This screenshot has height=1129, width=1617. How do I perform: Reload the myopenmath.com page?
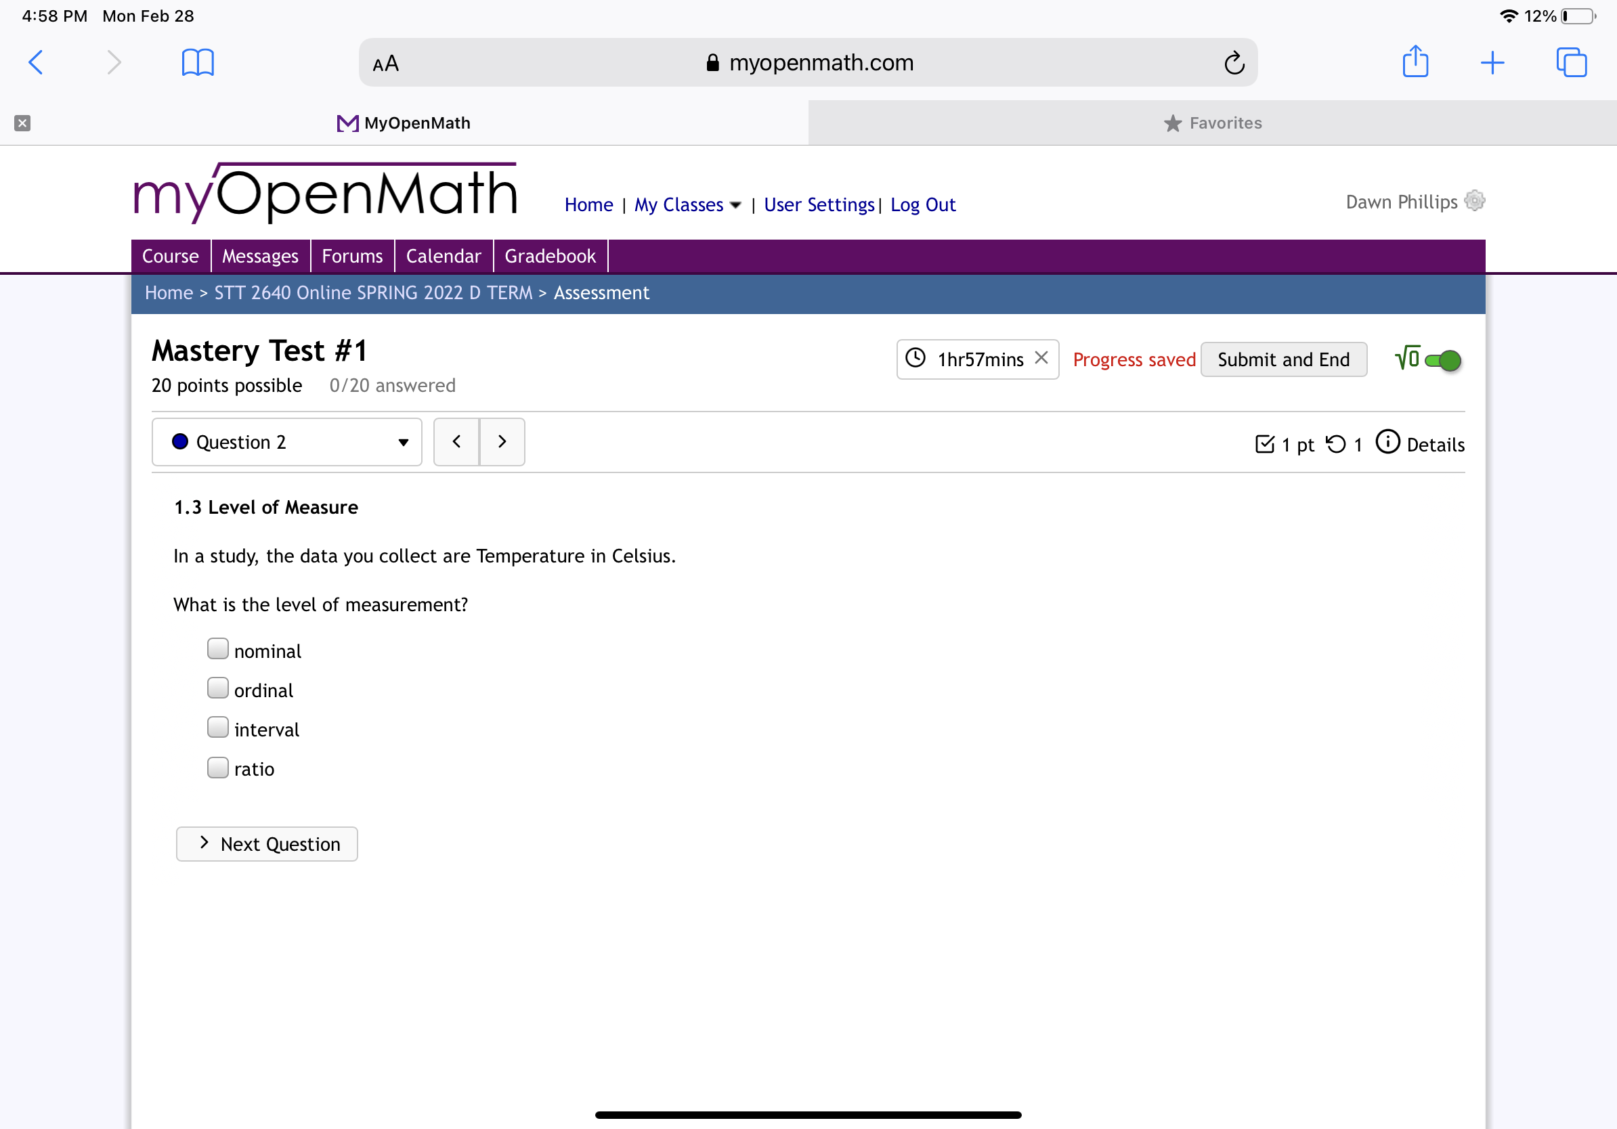[x=1234, y=62]
